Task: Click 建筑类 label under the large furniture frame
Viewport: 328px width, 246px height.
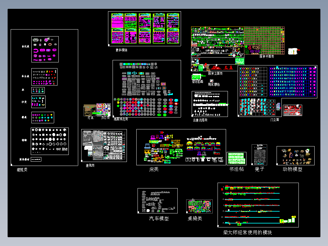Action: point(22,170)
